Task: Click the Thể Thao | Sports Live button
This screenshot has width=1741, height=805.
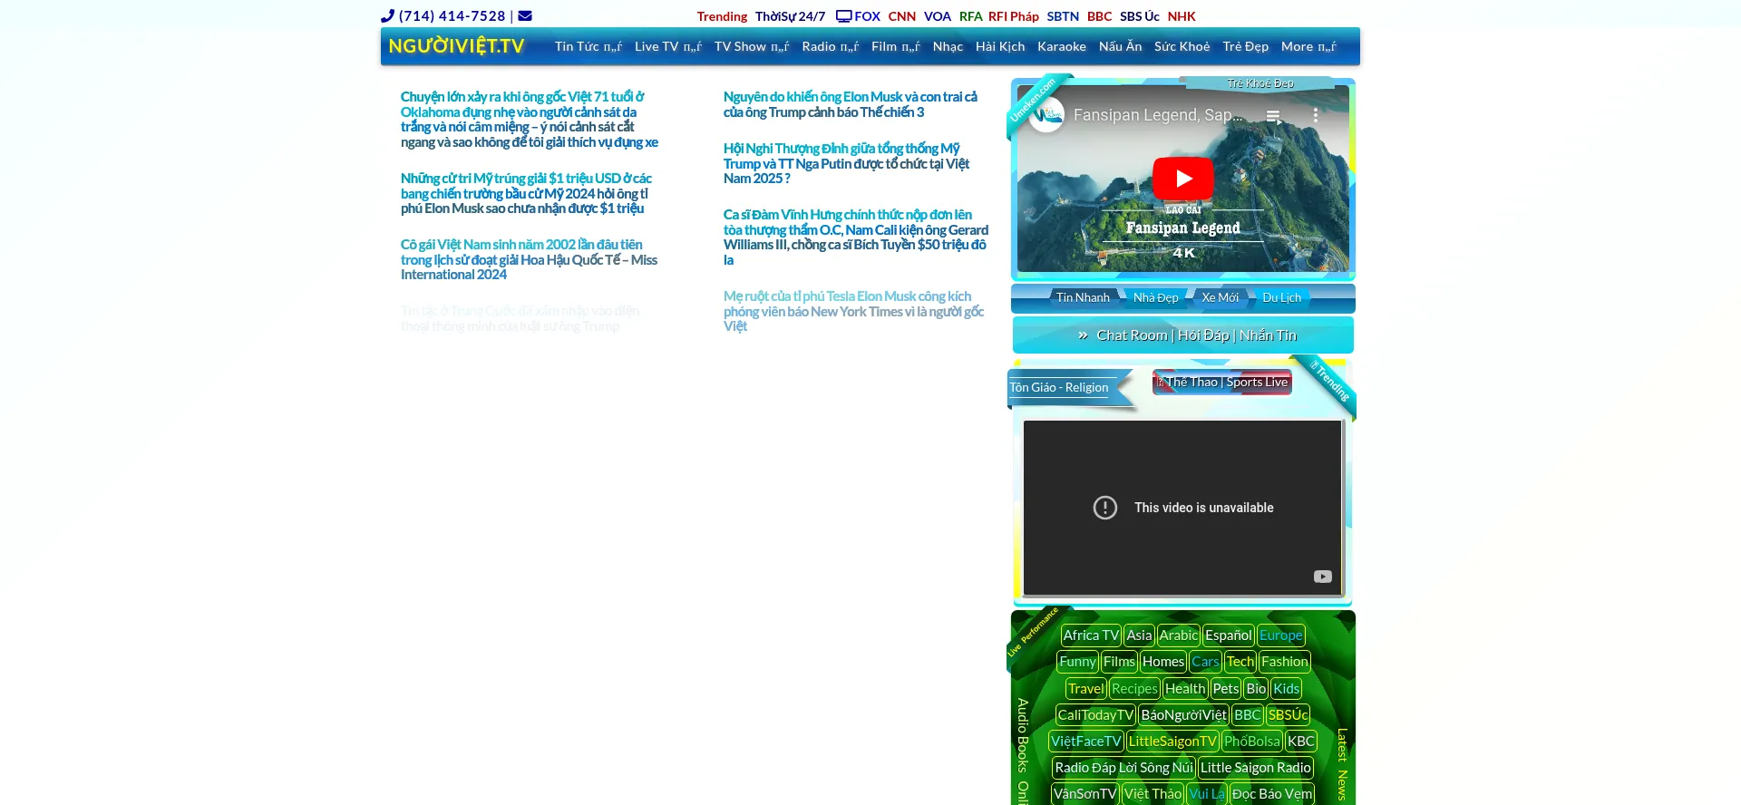Action: 1222,383
